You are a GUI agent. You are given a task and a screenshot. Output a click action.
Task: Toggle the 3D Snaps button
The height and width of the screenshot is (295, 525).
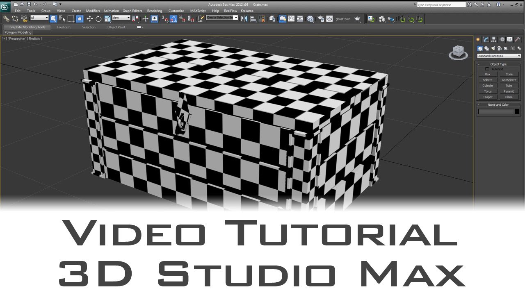164,18
